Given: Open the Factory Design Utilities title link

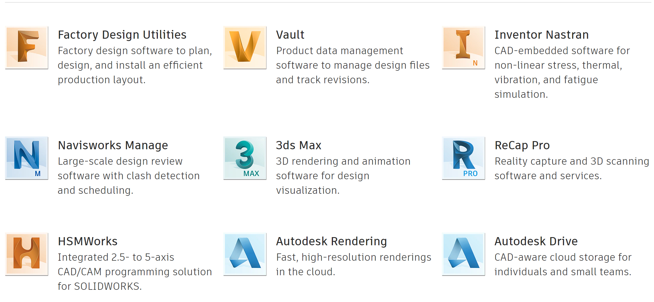Looking at the screenshot, I should tap(122, 35).
